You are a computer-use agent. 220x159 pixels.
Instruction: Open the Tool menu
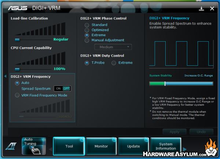tap(69, 146)
